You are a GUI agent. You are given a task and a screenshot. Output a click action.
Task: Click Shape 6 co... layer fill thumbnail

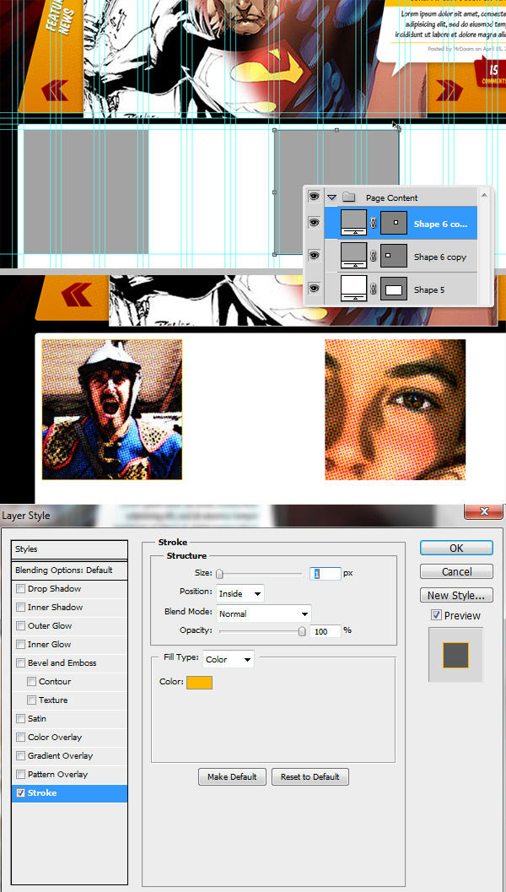(x=353, y=223)
